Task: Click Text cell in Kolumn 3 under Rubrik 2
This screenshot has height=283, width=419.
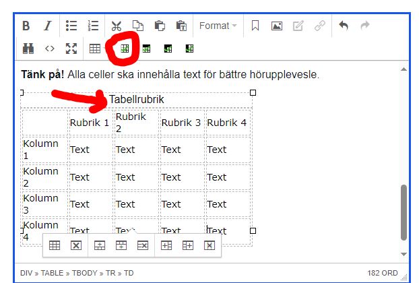Action: pyautogui.click(x=136, y=204)
